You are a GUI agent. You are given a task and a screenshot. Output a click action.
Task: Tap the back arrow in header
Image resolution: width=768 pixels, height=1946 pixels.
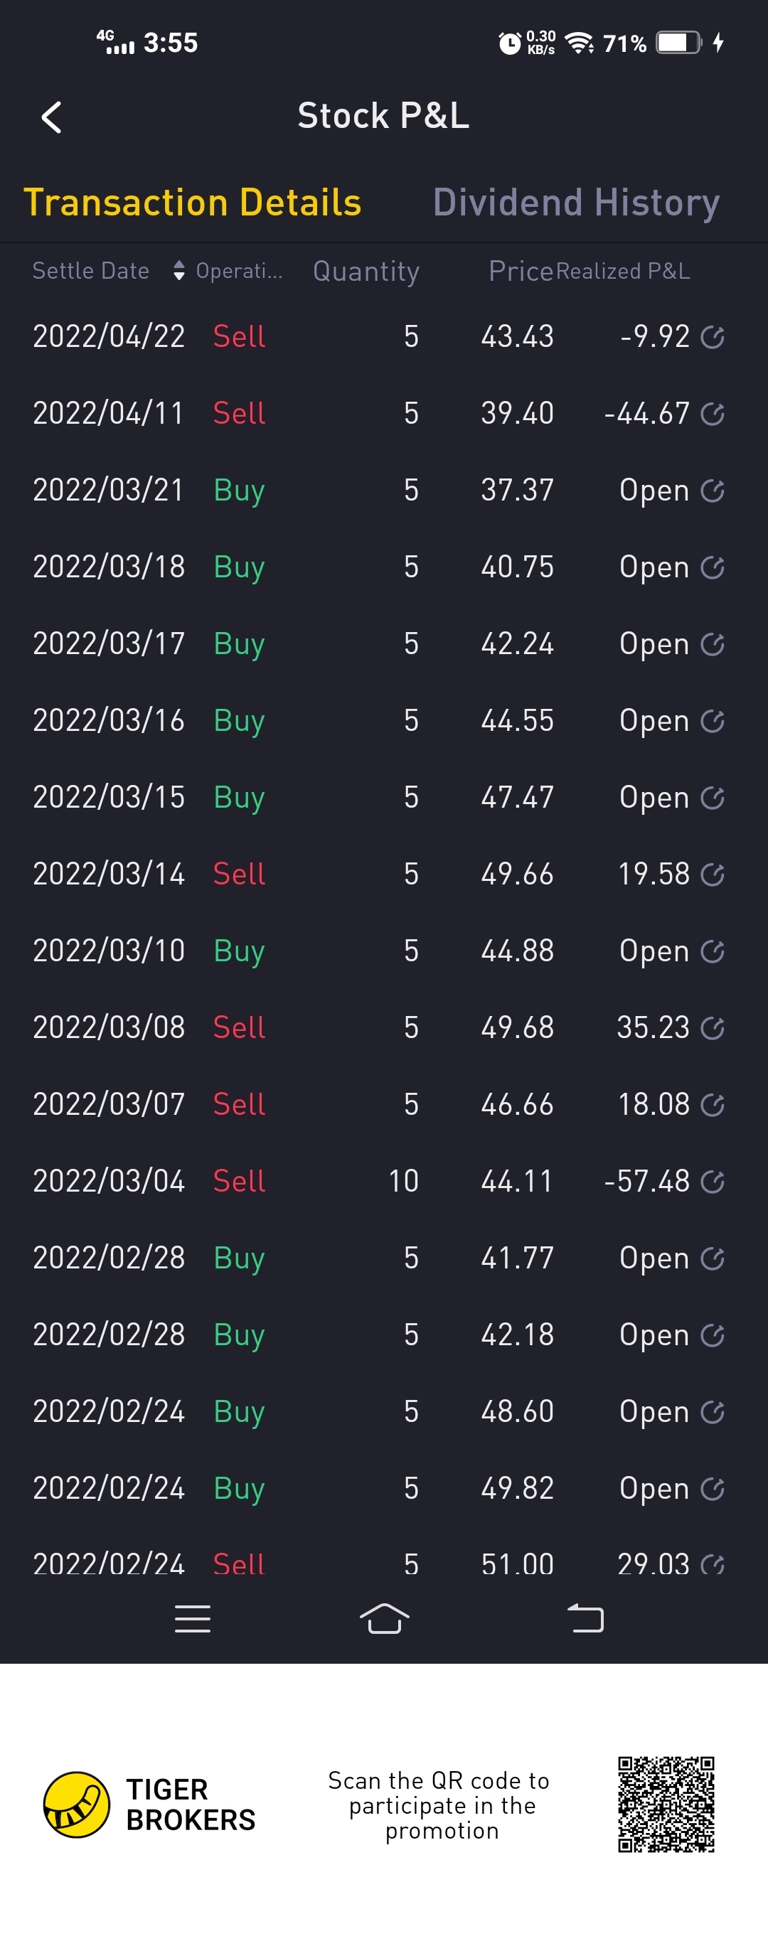click(51, 117)
